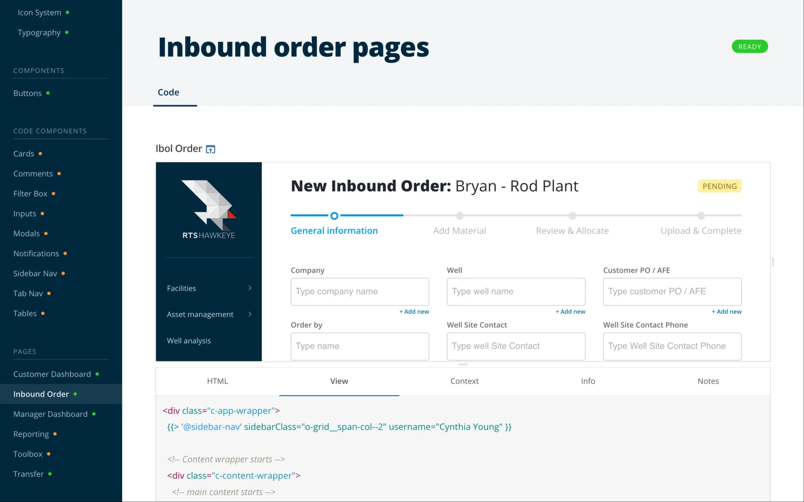This screenshot has width=804, height=502.
Task: Grab the preview pane right-edge resize handle
Action: click(x=773, y=262)
